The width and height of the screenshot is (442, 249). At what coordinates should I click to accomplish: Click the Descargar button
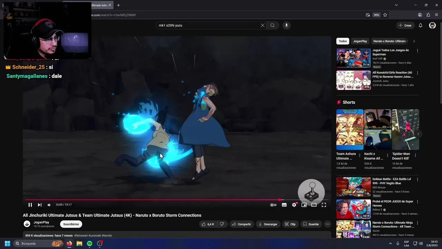click(x=268, y=224)
